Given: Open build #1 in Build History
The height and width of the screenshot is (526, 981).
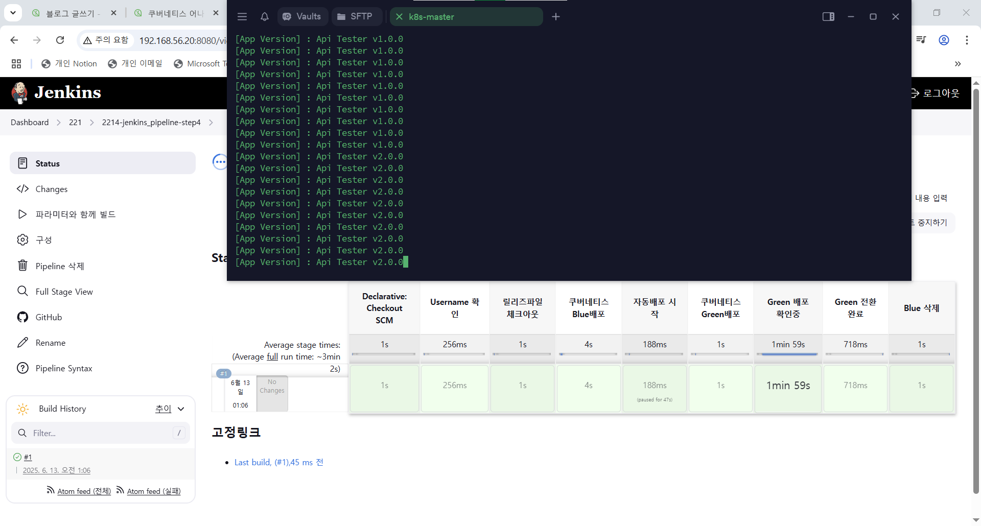Looking at the screenshot, I should coord(28,457).
